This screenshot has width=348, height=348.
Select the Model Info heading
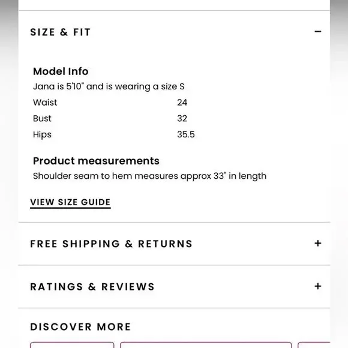tap(61, 71)
